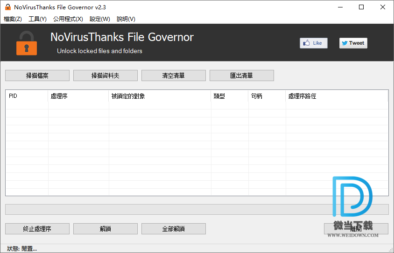Open the 工具(Y) menu
The width and height of the screenshot is (394, 253).
point(37,19)
